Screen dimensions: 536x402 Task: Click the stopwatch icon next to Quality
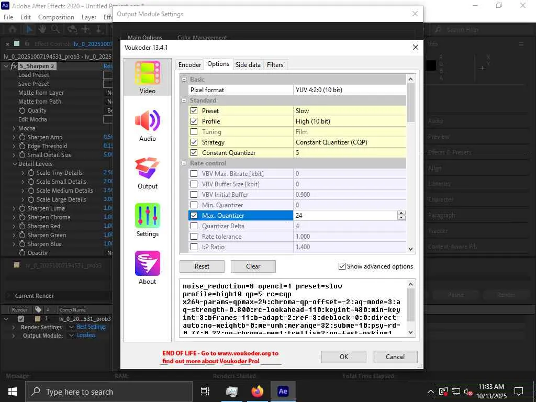pyautogui.click(x=22, y=110)
